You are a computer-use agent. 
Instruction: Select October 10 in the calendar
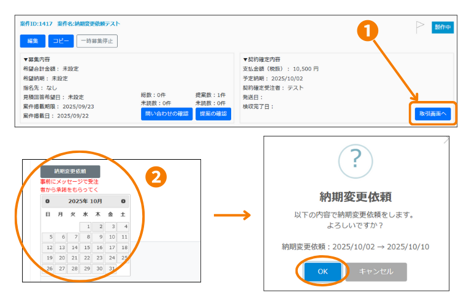(x=111, y=237)
